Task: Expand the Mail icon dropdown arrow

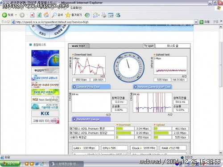Action: (x=99, y=15)
